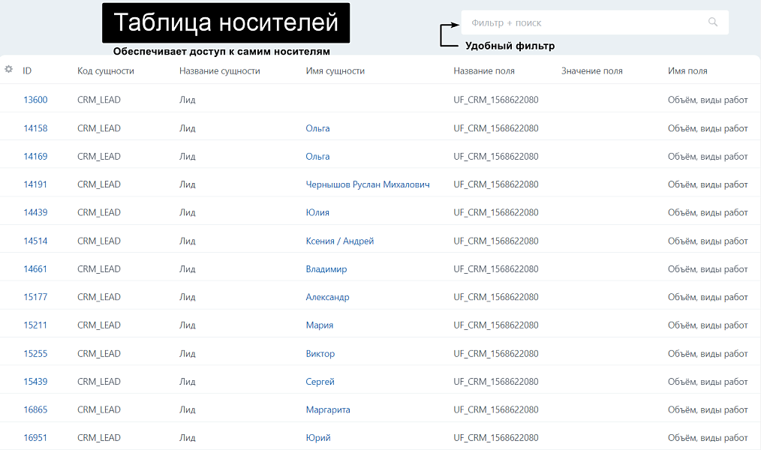Click the "Сергей" entity name link
761x450 pixels.
click(320, 381)
